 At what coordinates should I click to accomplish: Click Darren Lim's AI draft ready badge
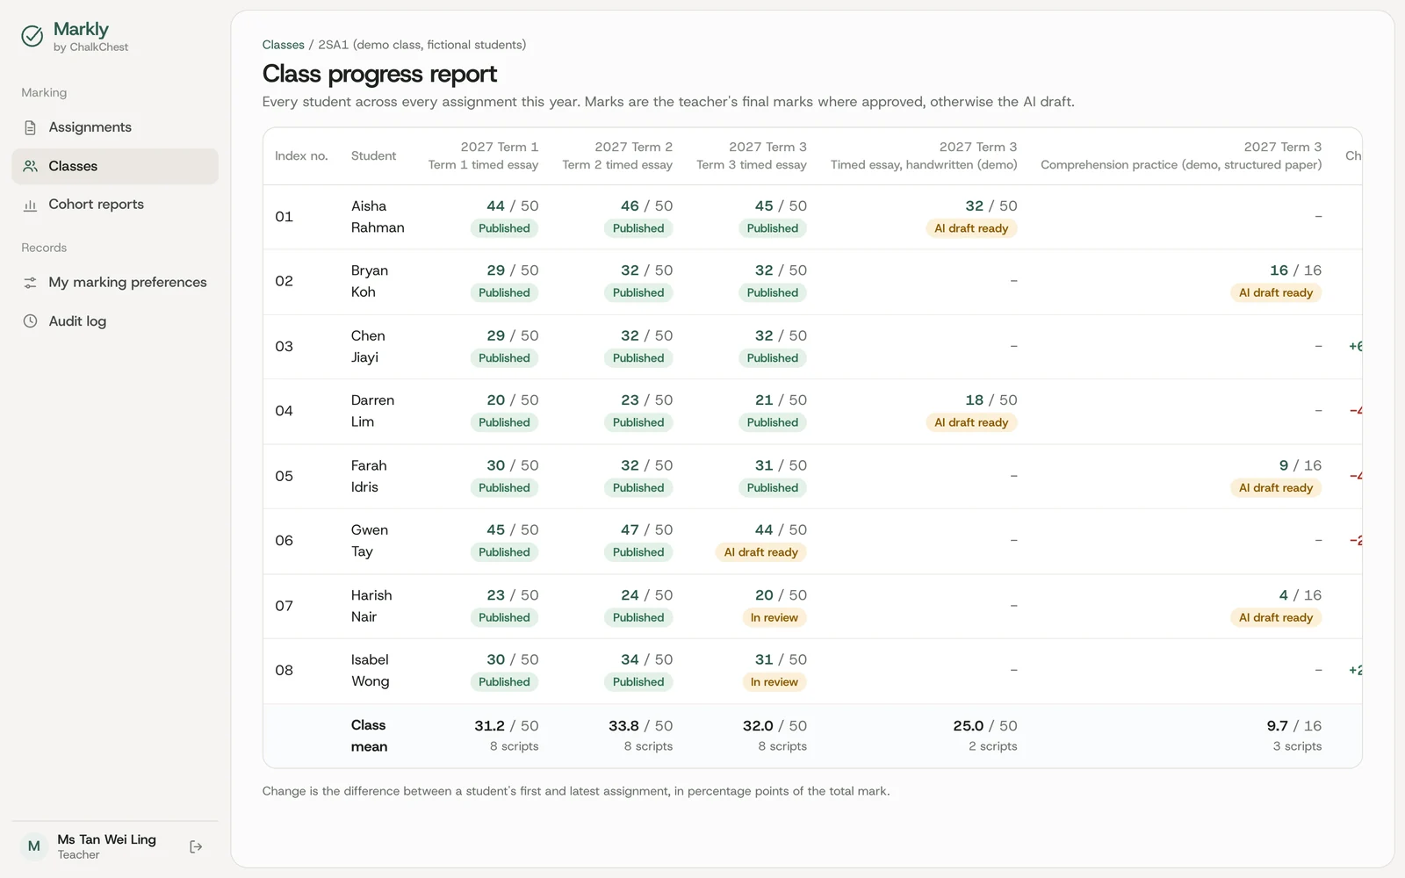971,422
